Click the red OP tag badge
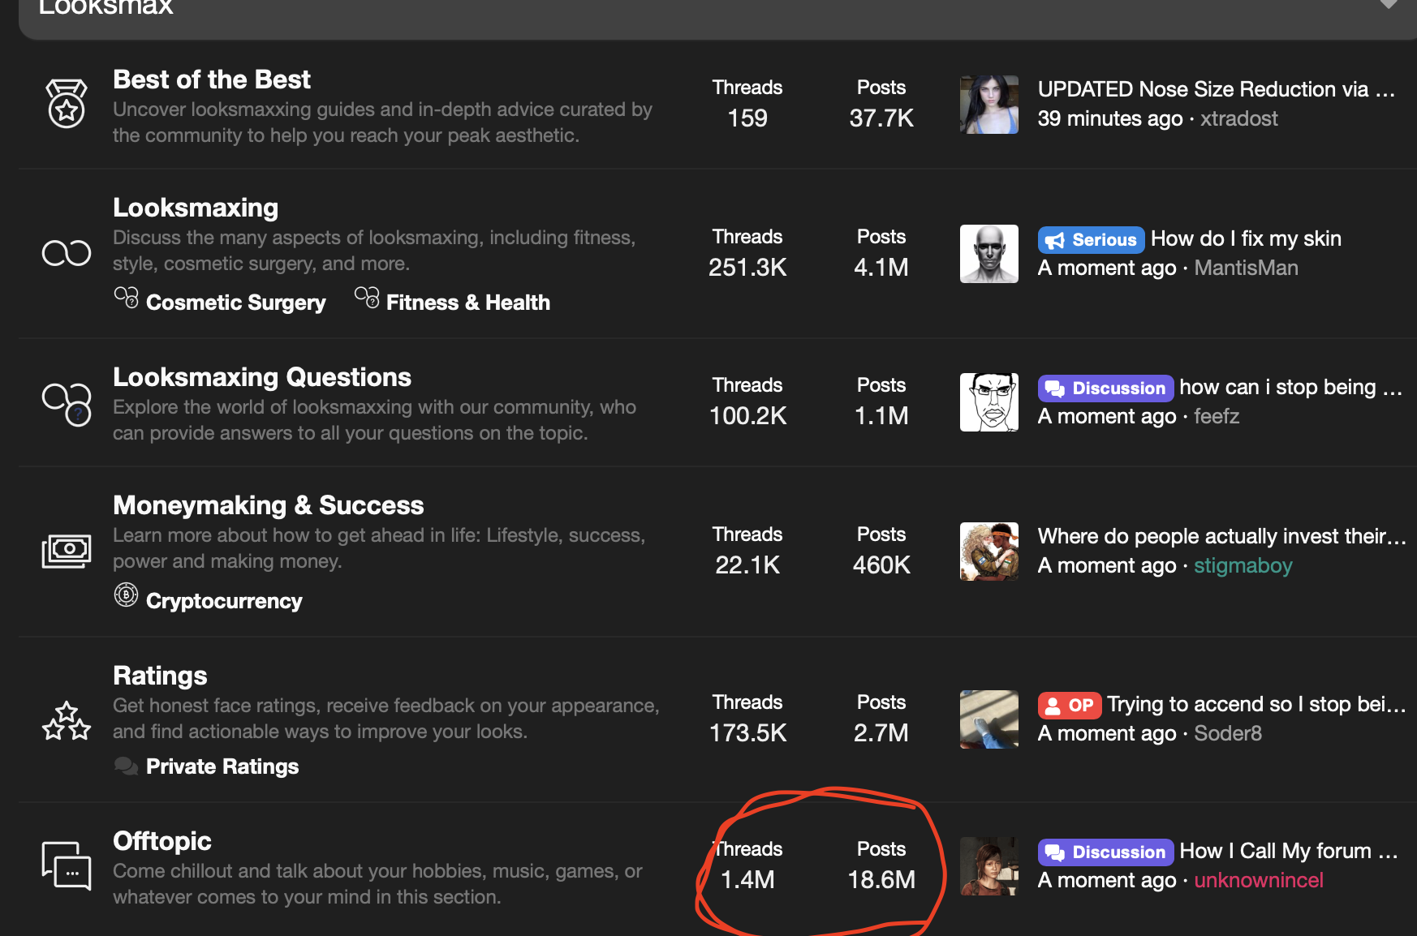This screenshot has height=936, width=1417. [1070, 705]
